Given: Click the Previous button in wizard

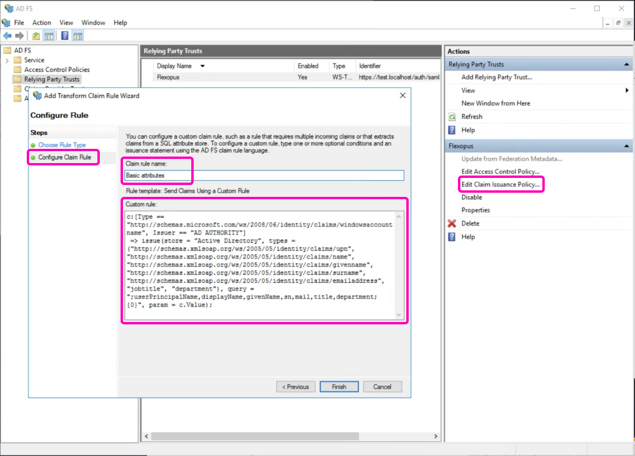Looking at the screenshot, I should [295, 387].
